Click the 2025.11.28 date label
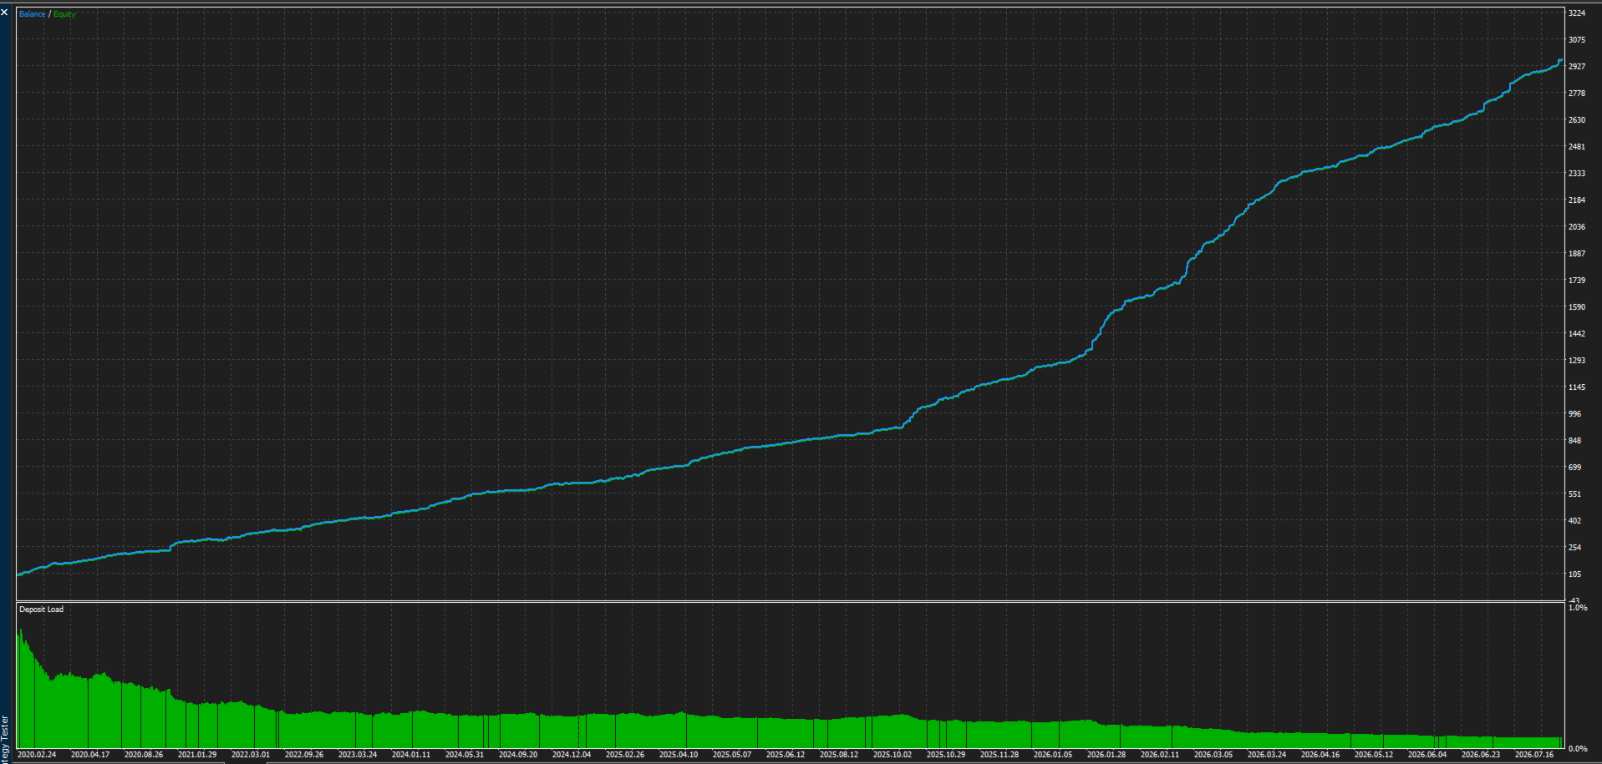 (999, 755)
